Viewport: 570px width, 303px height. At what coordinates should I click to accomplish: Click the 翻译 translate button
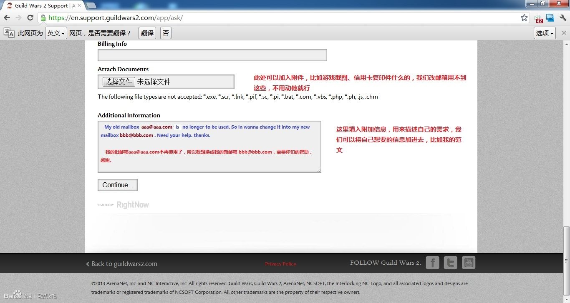click(147, 33)
